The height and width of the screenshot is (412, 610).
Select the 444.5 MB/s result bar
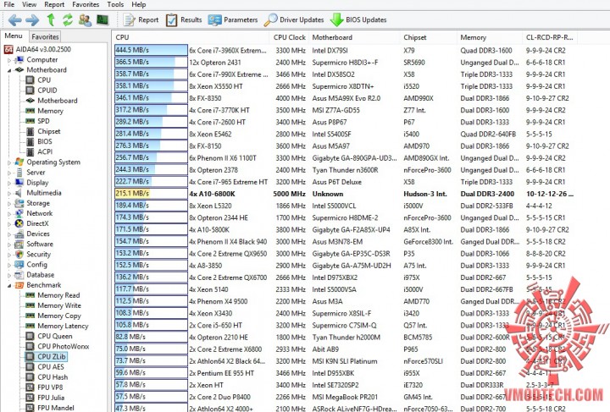coord(151,51)
